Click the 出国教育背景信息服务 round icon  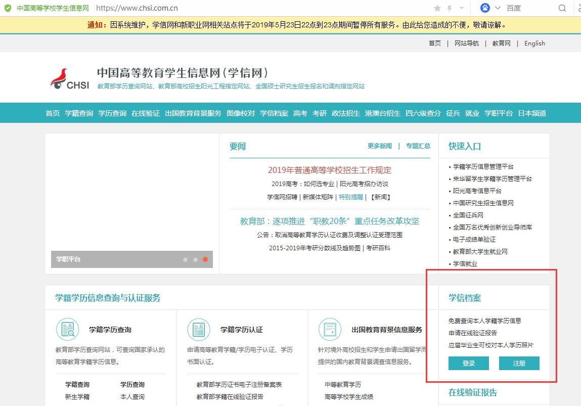point(330,329)
